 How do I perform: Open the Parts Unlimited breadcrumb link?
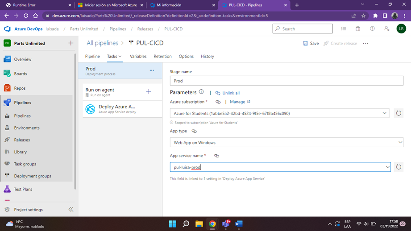84,29
